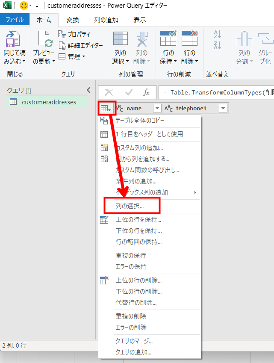Collapse the クエリ pane with the chevron
Screen dimensions: 274x363
(88, 90)
